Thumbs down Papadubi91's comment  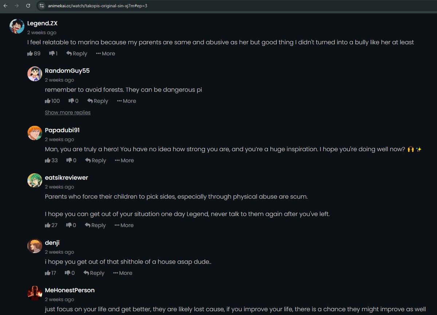(x=69, y=160)
